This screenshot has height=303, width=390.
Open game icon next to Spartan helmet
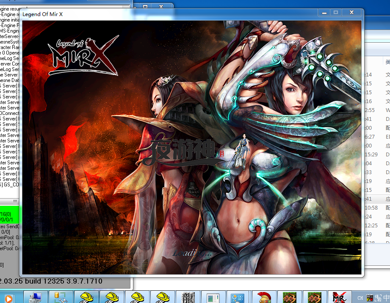pos(289,297)
